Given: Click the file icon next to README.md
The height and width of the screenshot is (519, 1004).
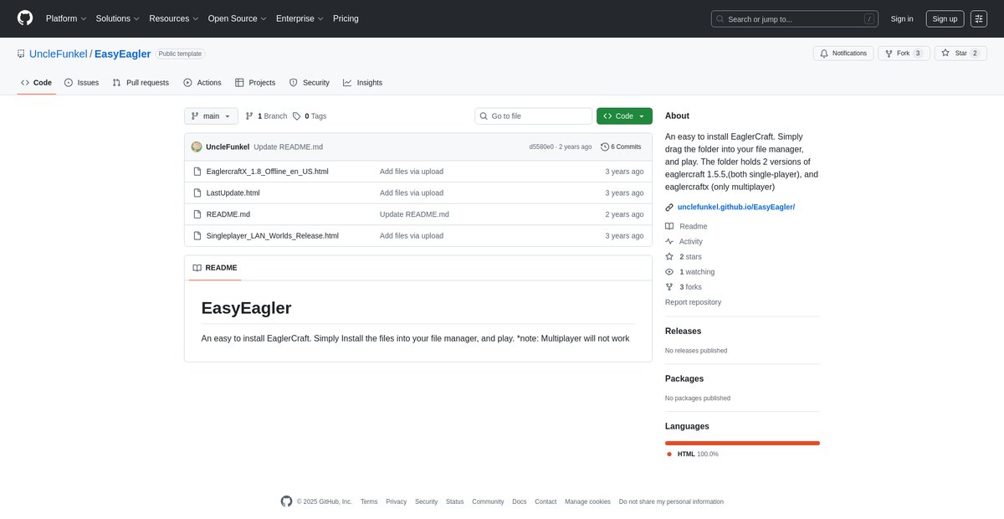Looking at the screenshot, I should pyautogui.click(x=197, y=214).
